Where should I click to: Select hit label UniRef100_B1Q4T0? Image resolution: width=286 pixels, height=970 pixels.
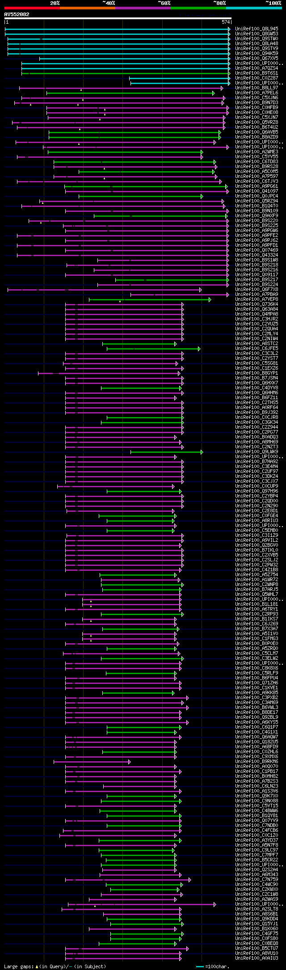tap(257, 206)
